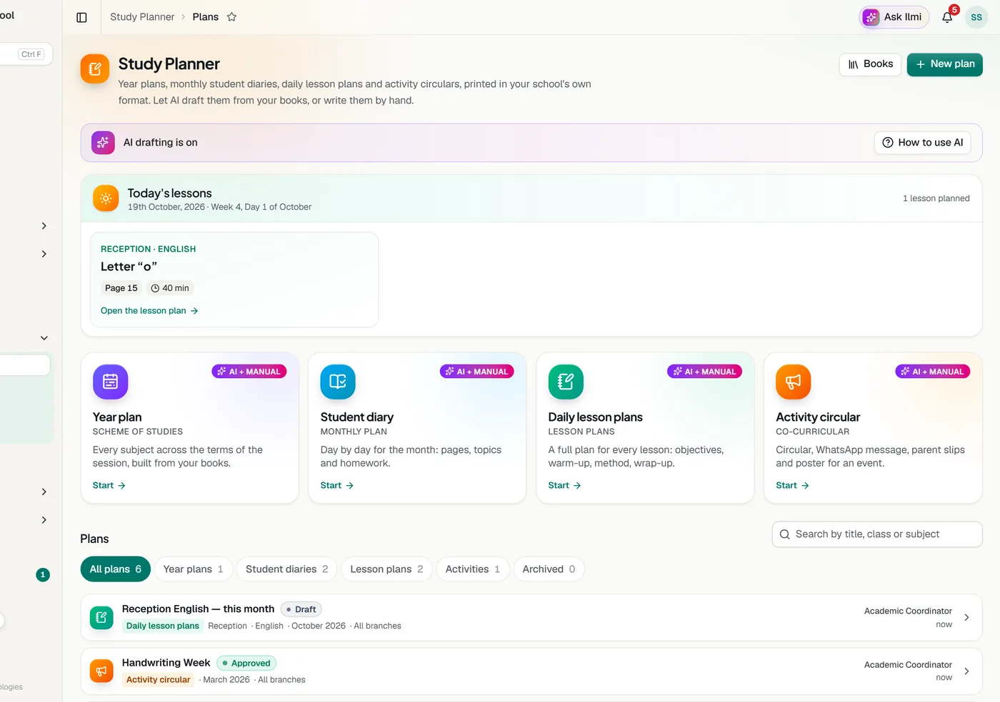This screenshot has height=702, width=1000.
Task: Click the Today's lessons sun icon
Action: click(x=106, y=198)
